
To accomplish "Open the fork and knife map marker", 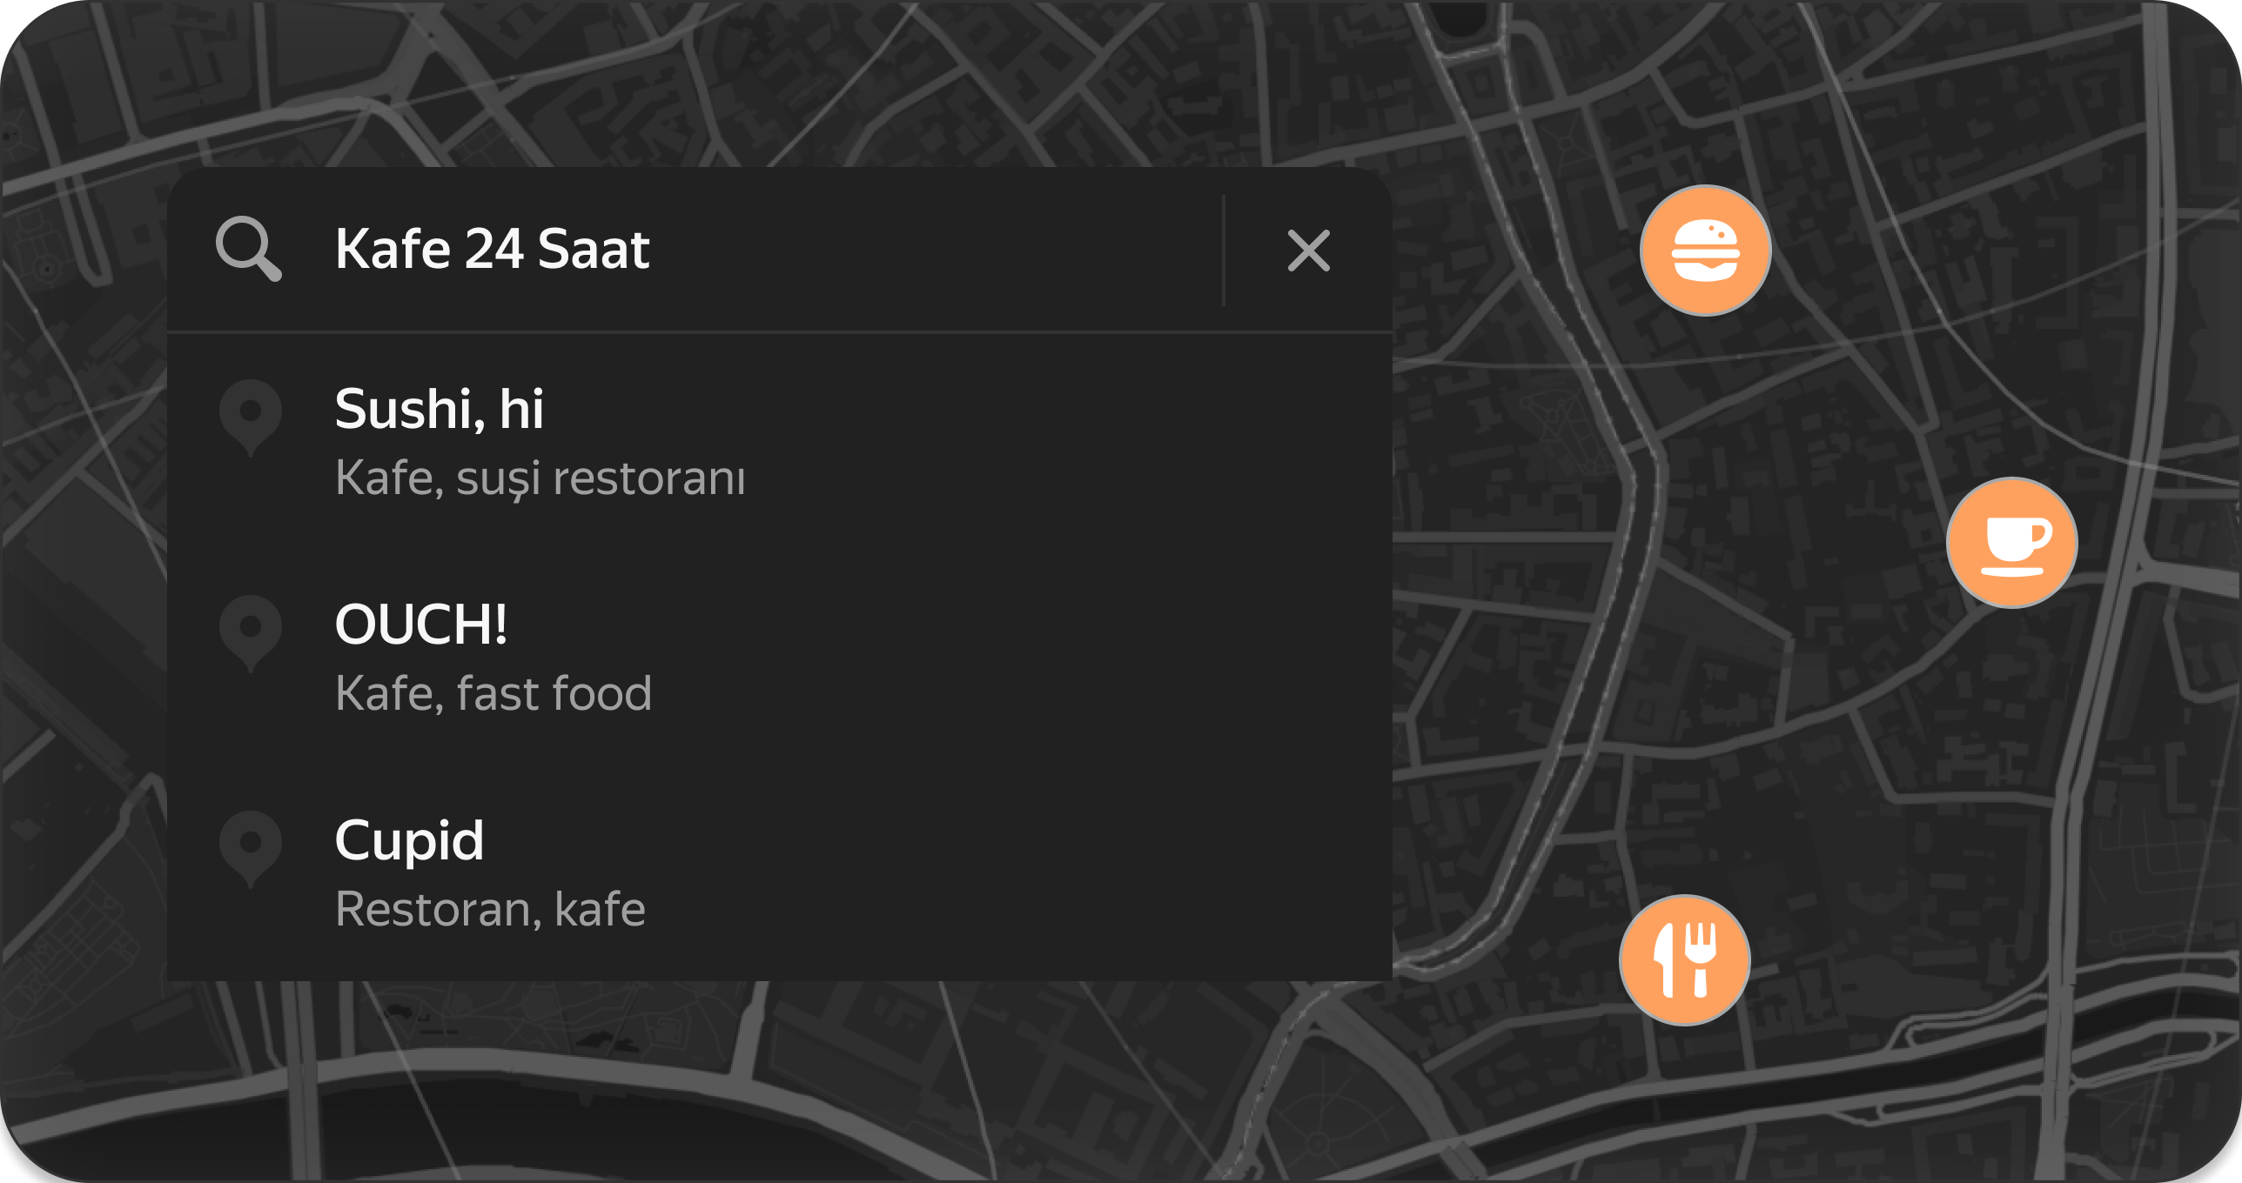I will 1685,959.
